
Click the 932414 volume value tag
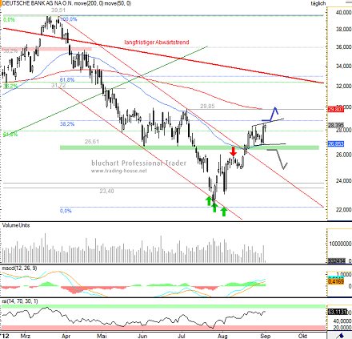pos(337,260)
